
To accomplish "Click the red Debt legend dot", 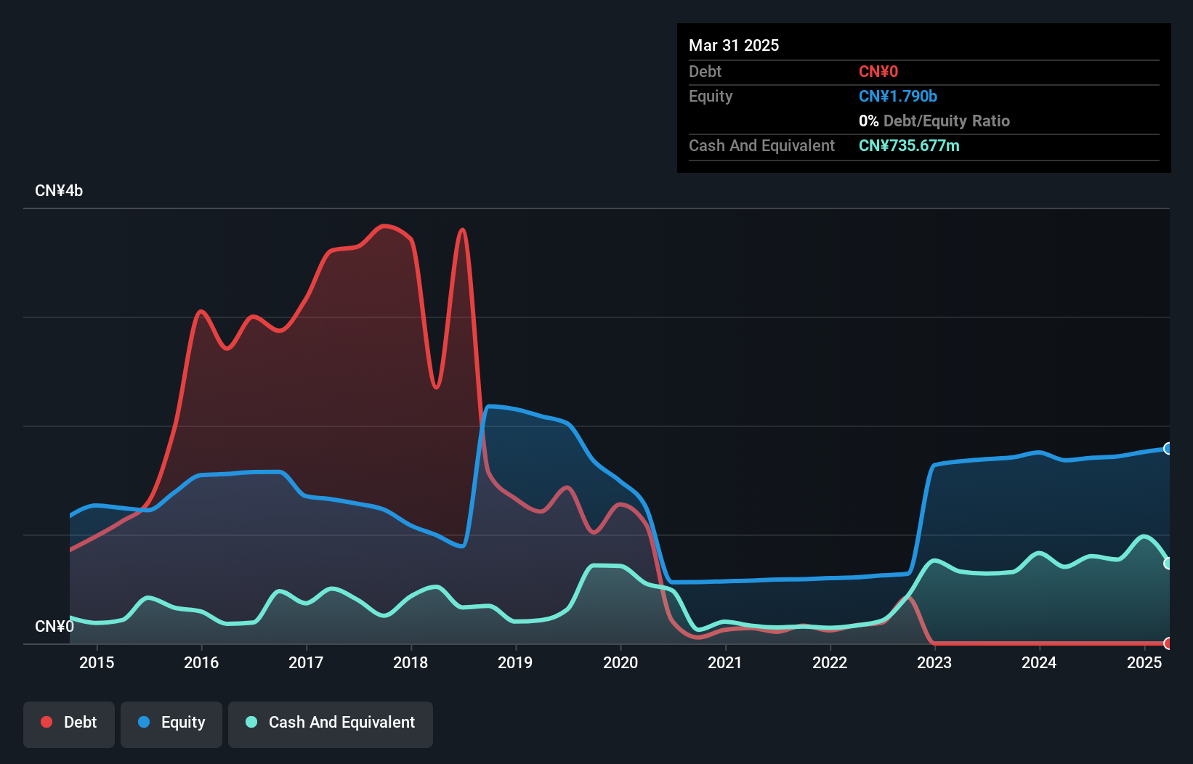I will tap(46, 722).
